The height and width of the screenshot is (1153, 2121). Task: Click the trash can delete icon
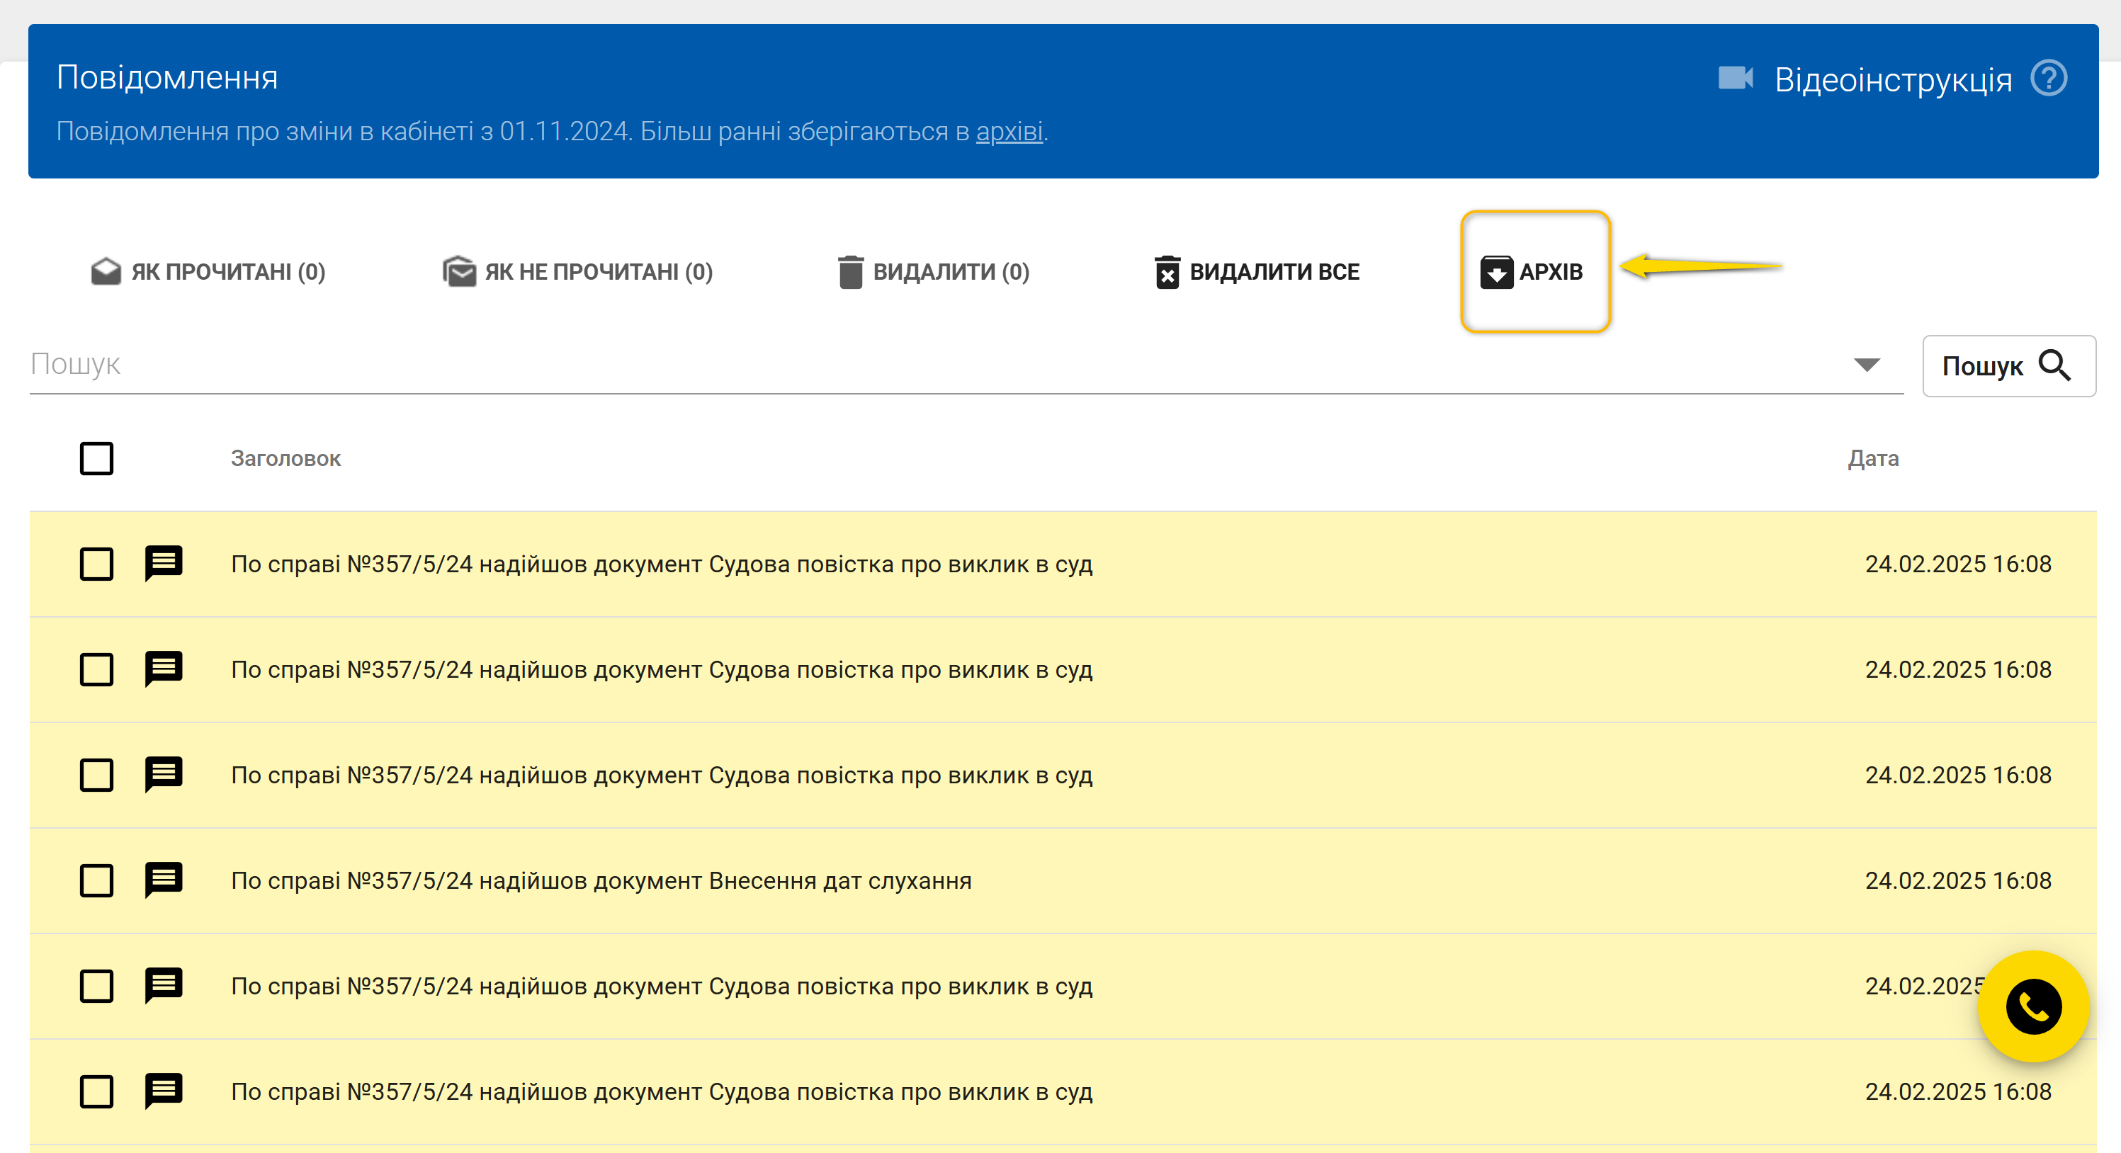click(x=851, y=271)
